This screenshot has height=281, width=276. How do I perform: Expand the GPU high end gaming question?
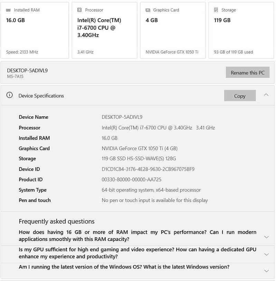tap(266, 254)
